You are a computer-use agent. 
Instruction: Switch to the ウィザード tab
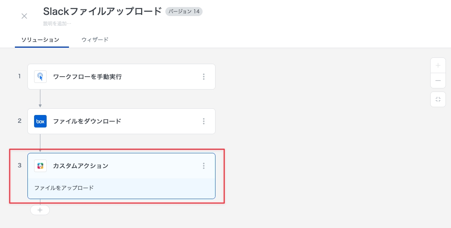95,40
